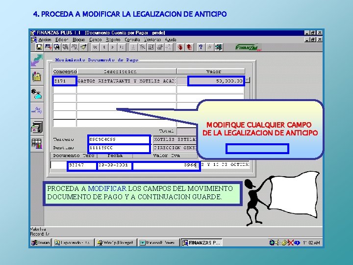Click the FINANZAS green logo in toolbar

click(x=249, y=47)
